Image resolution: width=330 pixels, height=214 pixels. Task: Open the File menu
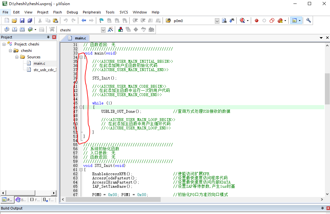click(5, 12)
